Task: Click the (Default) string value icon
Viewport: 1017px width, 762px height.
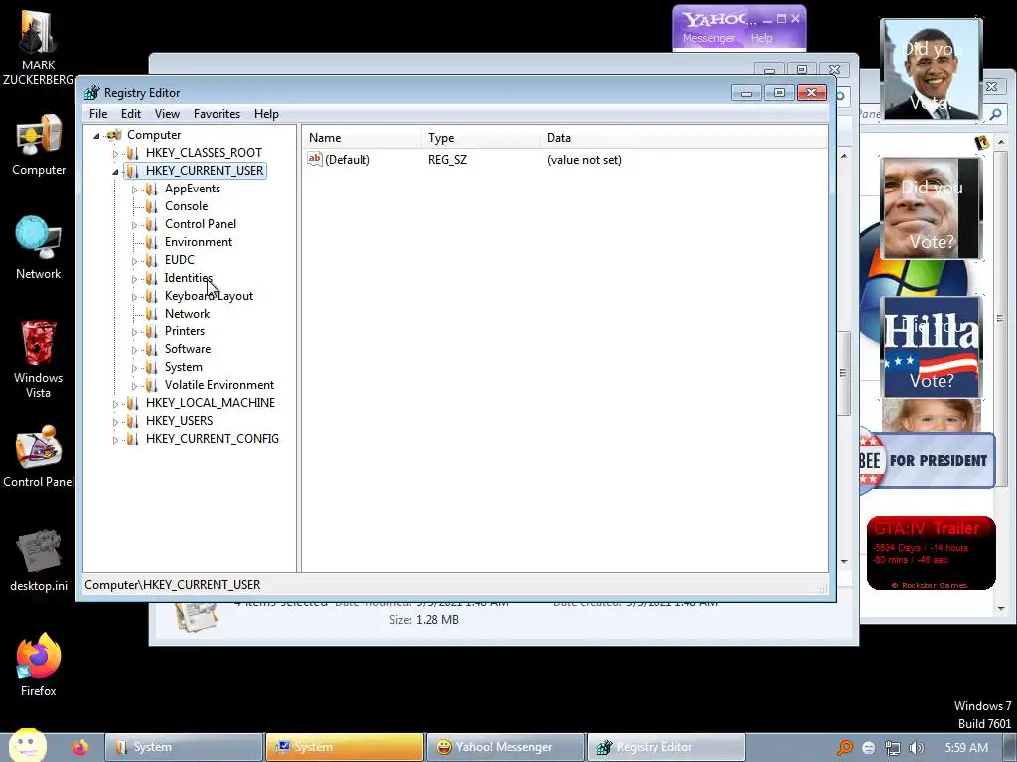Action: 315,159
